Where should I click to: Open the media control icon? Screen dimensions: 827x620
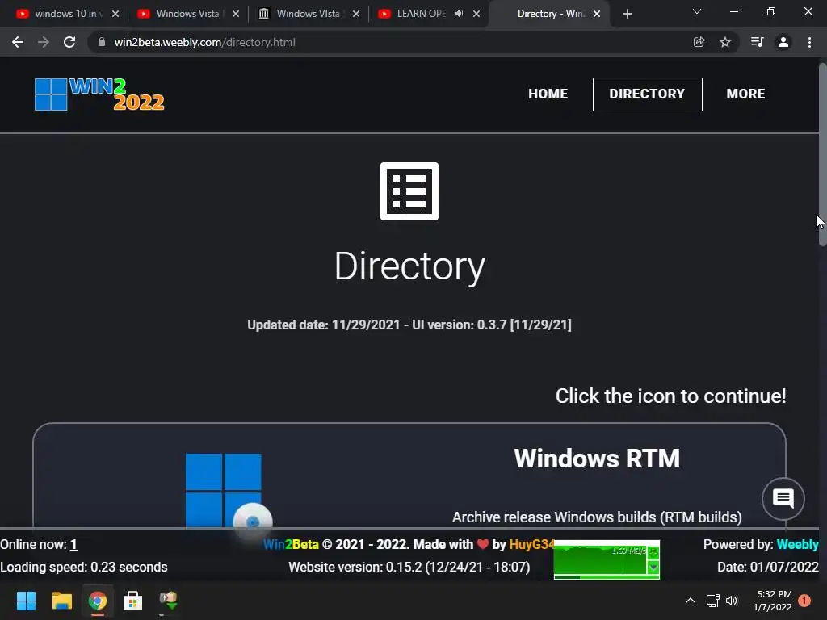tap(757, 42)
